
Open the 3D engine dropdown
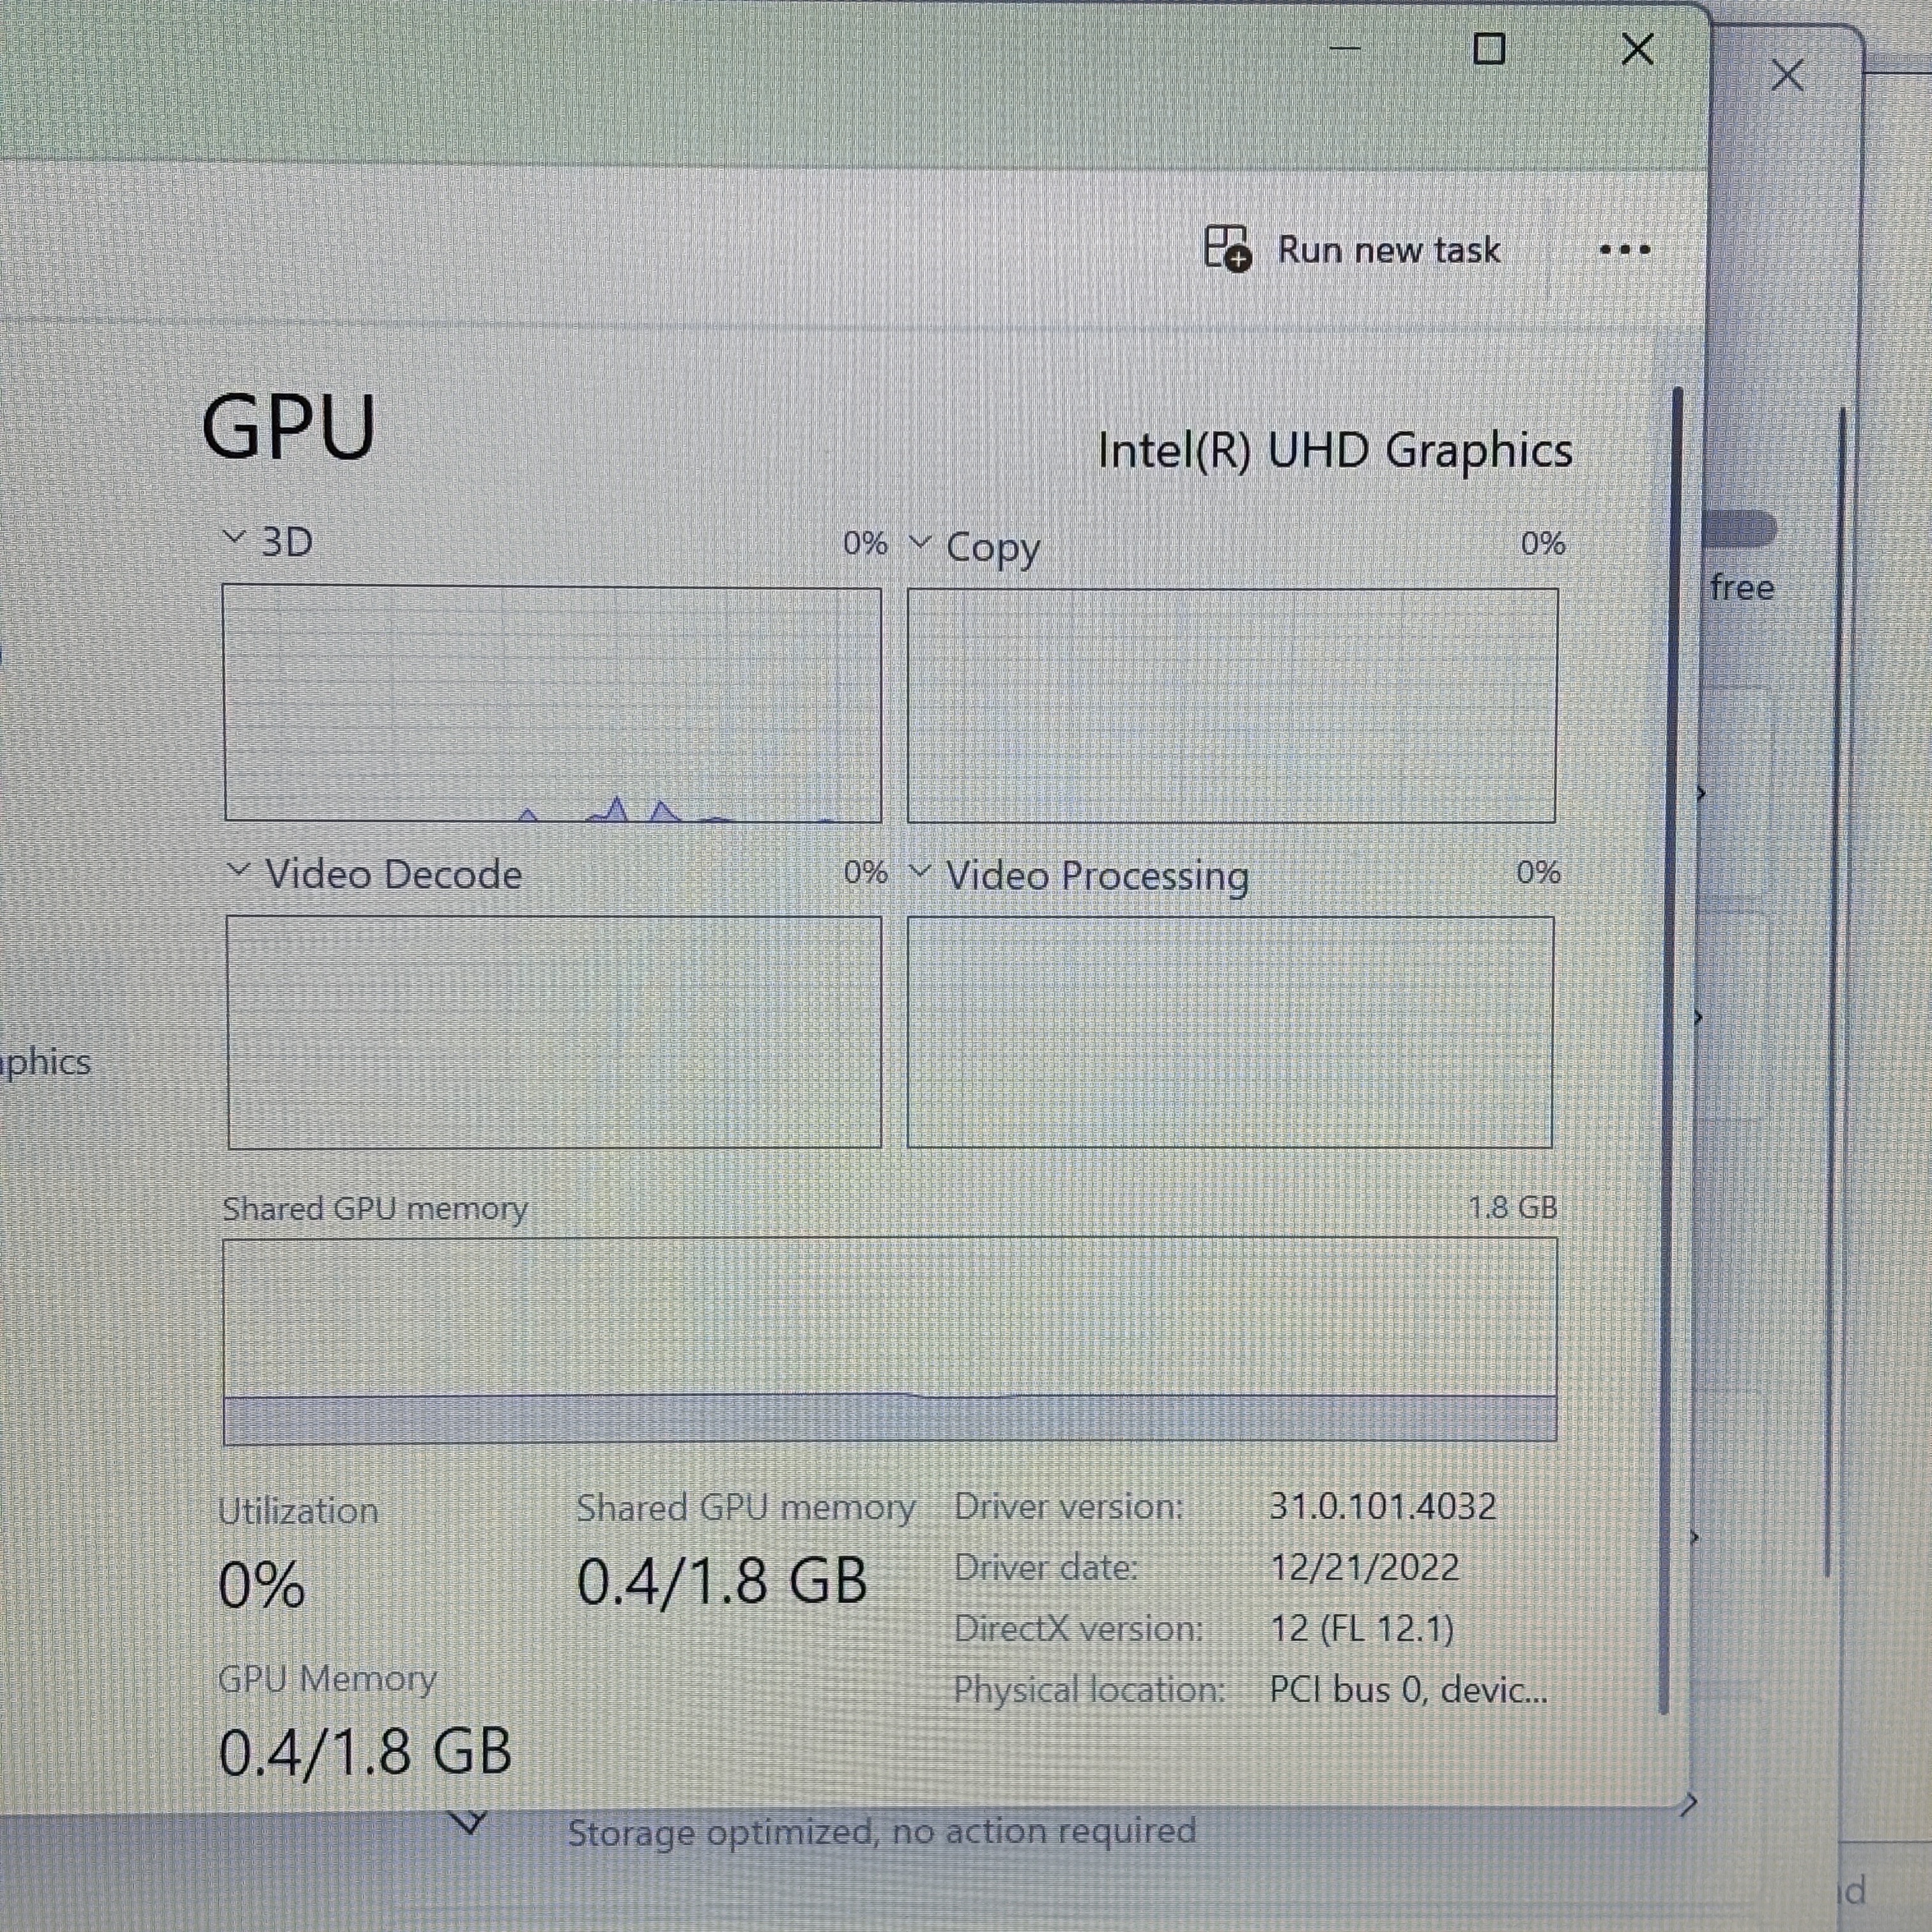click(234, 538)
